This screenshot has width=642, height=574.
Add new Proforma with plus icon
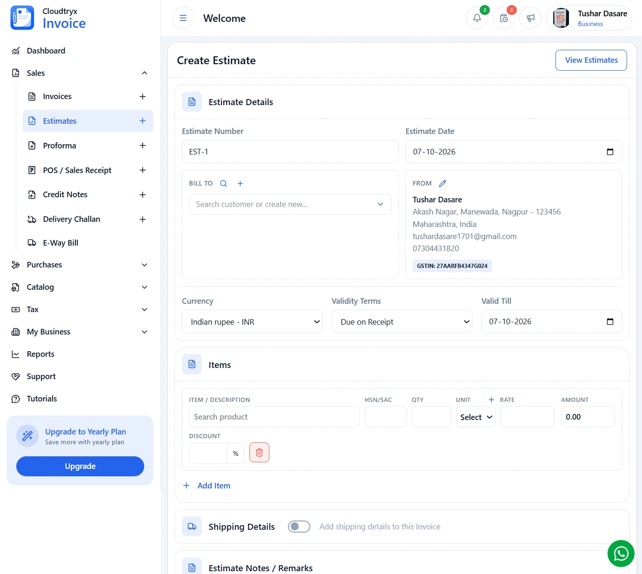[142, 146]
